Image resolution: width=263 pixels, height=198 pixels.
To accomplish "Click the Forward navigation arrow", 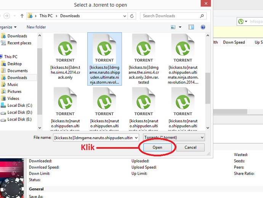I will 7,16.
